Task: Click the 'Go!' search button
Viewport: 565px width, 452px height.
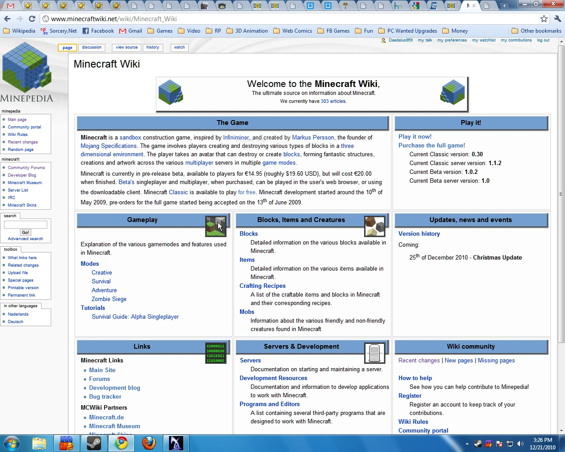Action: 26,232
